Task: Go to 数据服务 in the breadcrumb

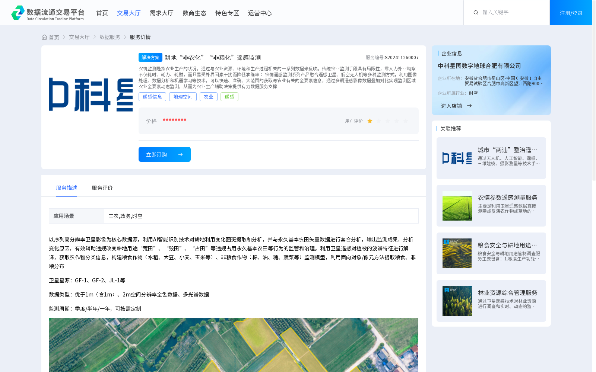Action: click(110, 37)
